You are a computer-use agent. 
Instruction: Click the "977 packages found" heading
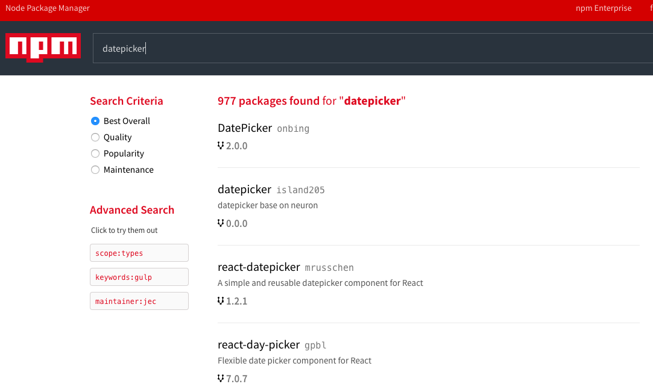click(x=312, y=101)
